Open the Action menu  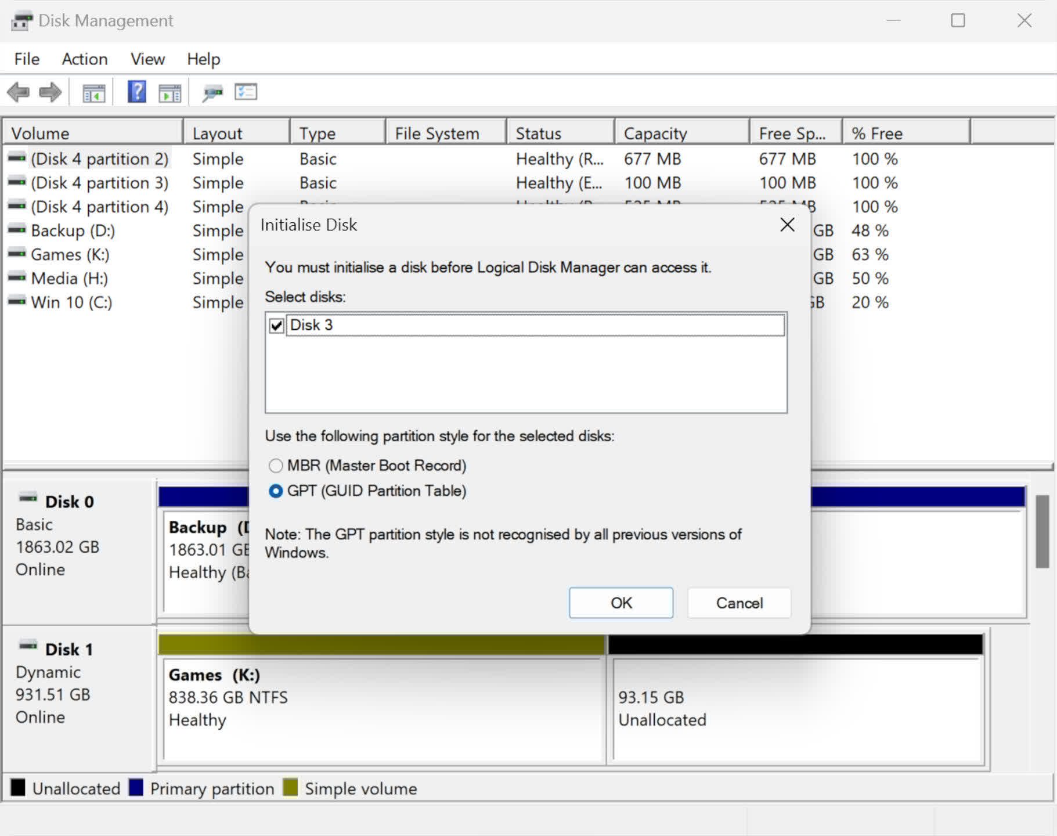pyautogui.click(x=85, y=59)
